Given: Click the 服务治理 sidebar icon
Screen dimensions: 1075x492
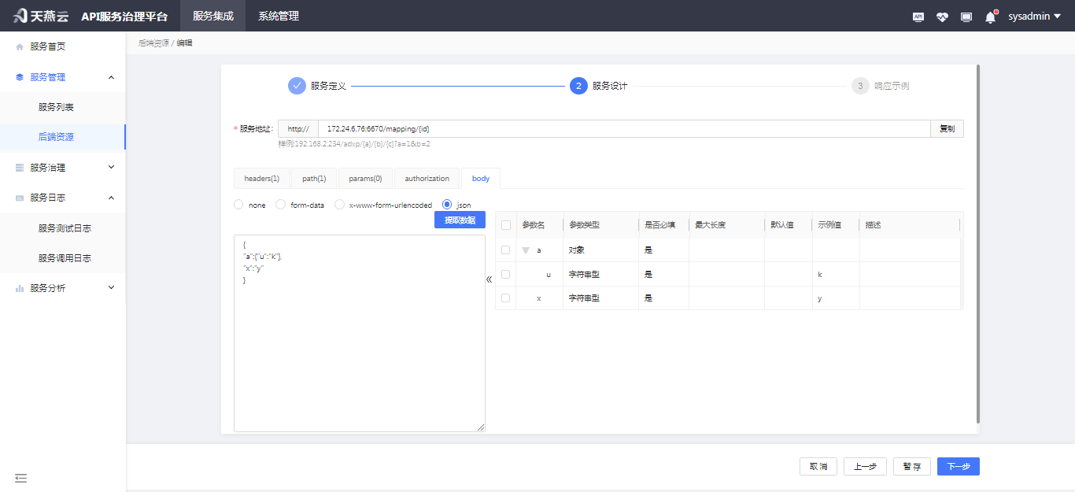Looking at the screenshot, I should pyautogui.click(x=20, y=168).
